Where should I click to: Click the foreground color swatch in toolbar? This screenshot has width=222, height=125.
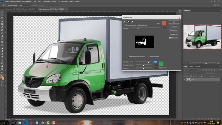(2, 77)
